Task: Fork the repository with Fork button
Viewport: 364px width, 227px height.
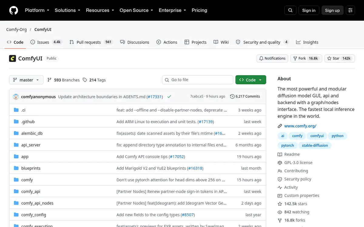Action: 306,58
